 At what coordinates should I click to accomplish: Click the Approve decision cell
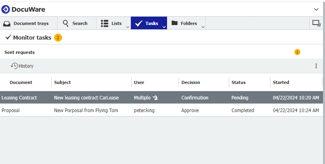point(190,111)
